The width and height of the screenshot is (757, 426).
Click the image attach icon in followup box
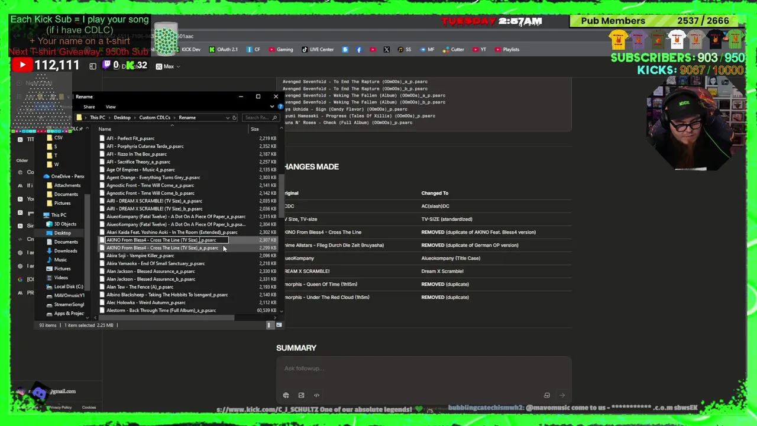pyautogui.click(x=301, y=395)
